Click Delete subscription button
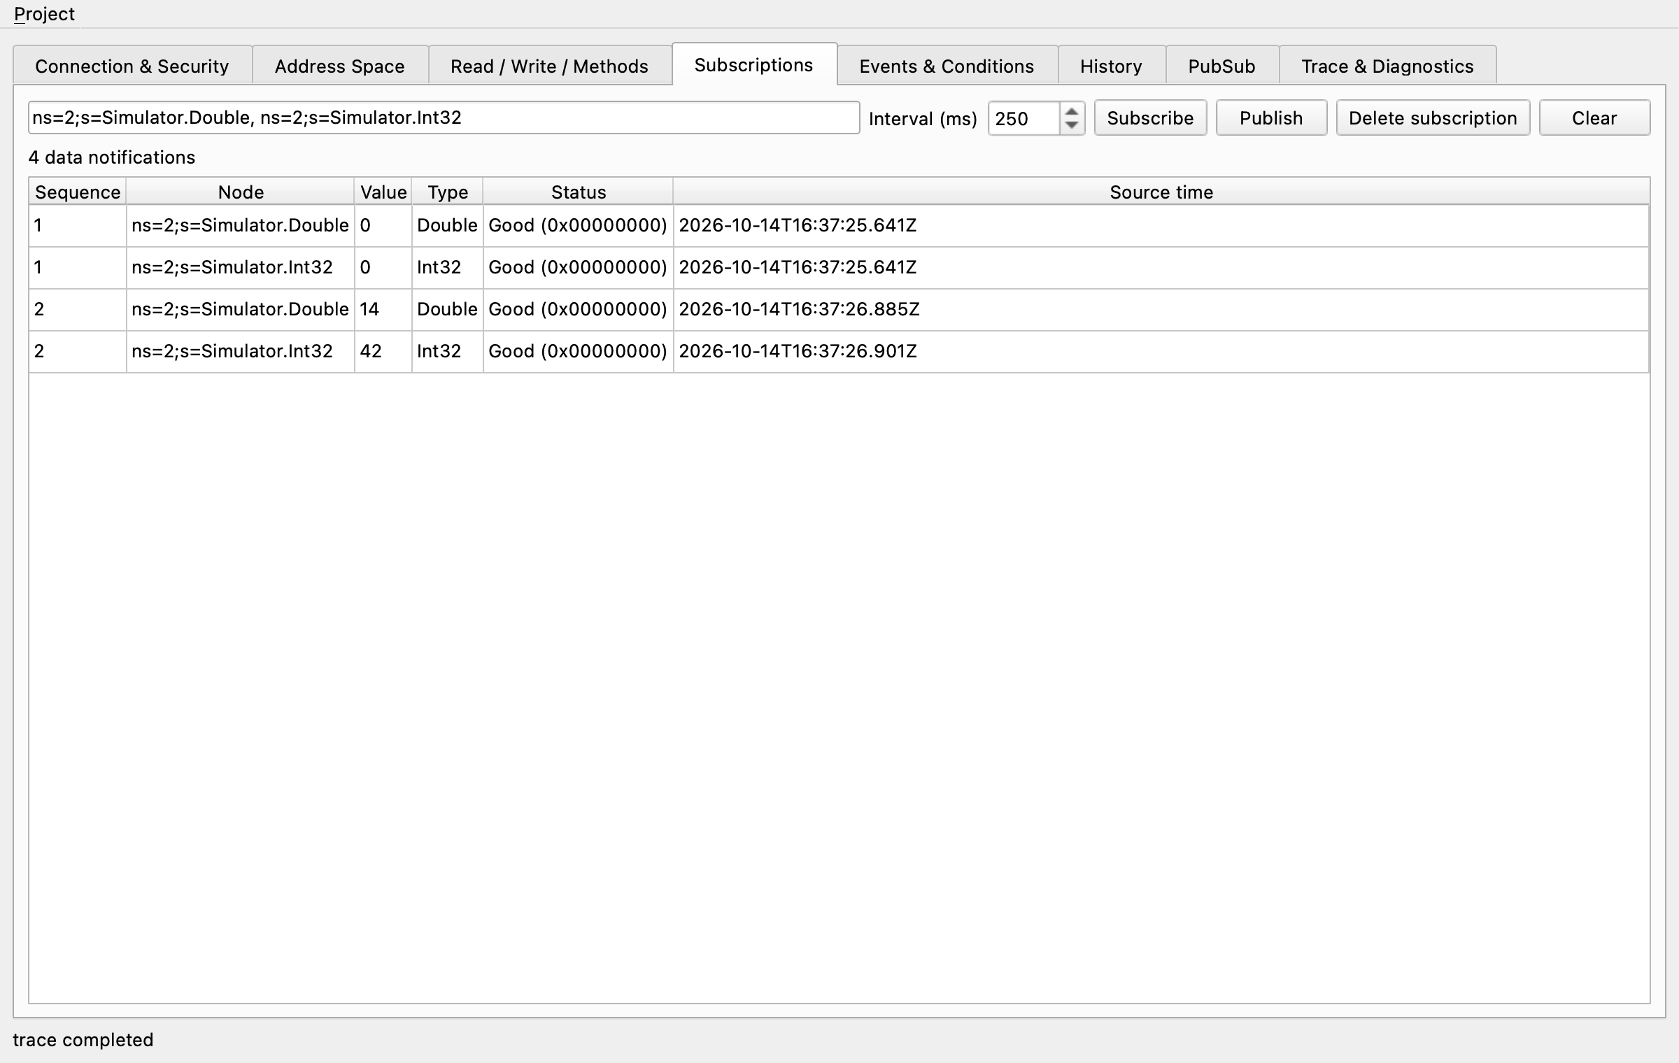The image size is (1679, 1063). click(1433, 117)
